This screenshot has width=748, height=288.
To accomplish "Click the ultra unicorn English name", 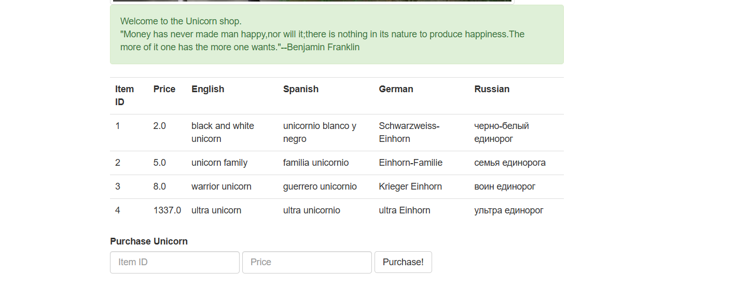I will (216, 210).
